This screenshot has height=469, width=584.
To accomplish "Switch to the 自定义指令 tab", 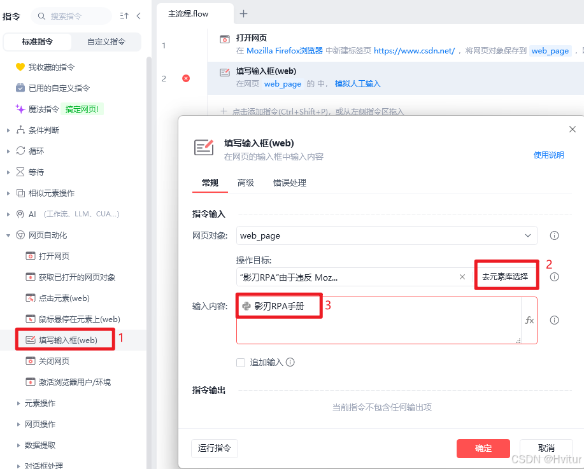I will coord(106,42).
